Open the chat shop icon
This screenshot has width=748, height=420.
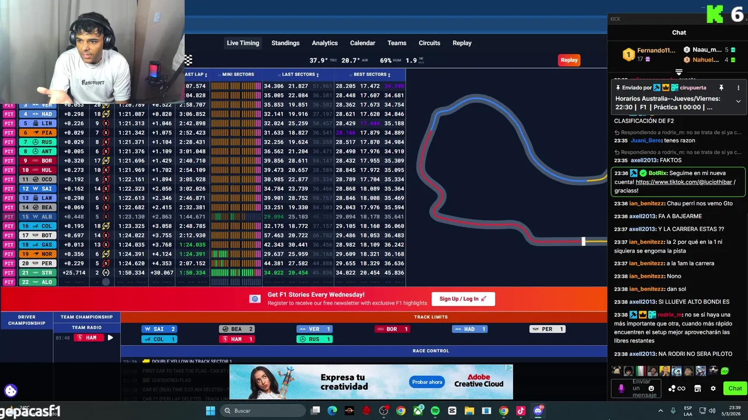[697, 388]
